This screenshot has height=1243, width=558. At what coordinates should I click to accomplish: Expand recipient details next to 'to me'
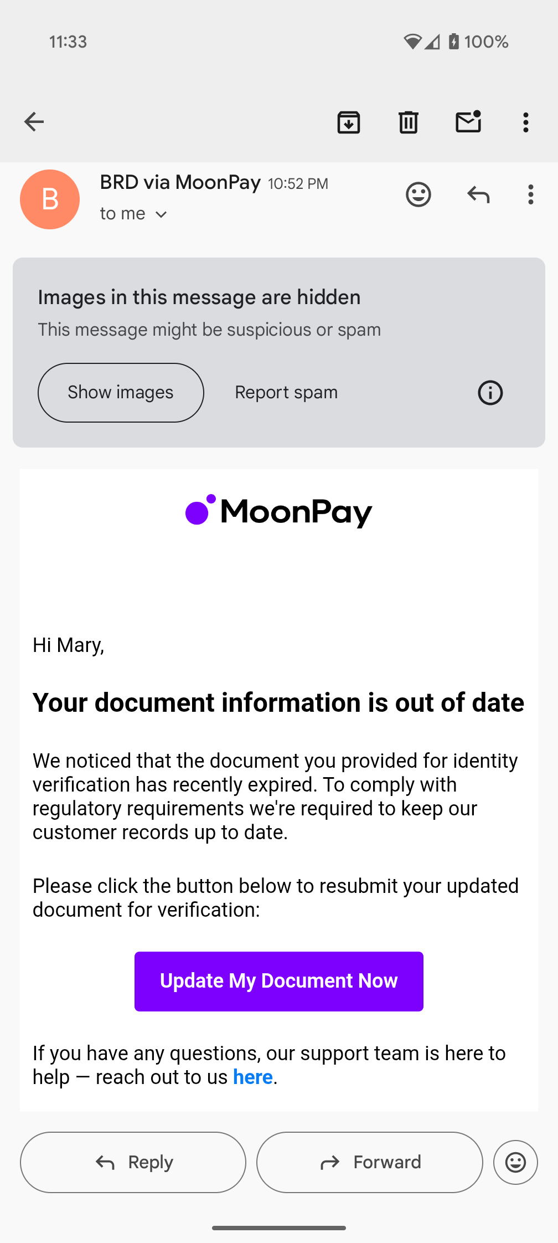161,214
